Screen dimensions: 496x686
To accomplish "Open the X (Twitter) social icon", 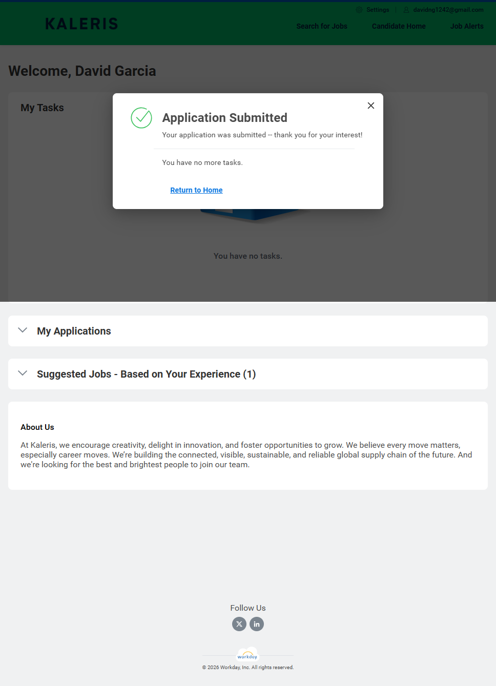I will (x=239, y=624).
